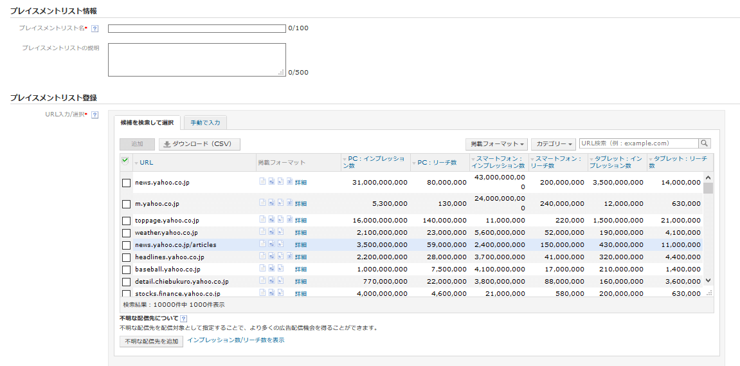Click table scrollbar up arrow

tap(708, 178)
